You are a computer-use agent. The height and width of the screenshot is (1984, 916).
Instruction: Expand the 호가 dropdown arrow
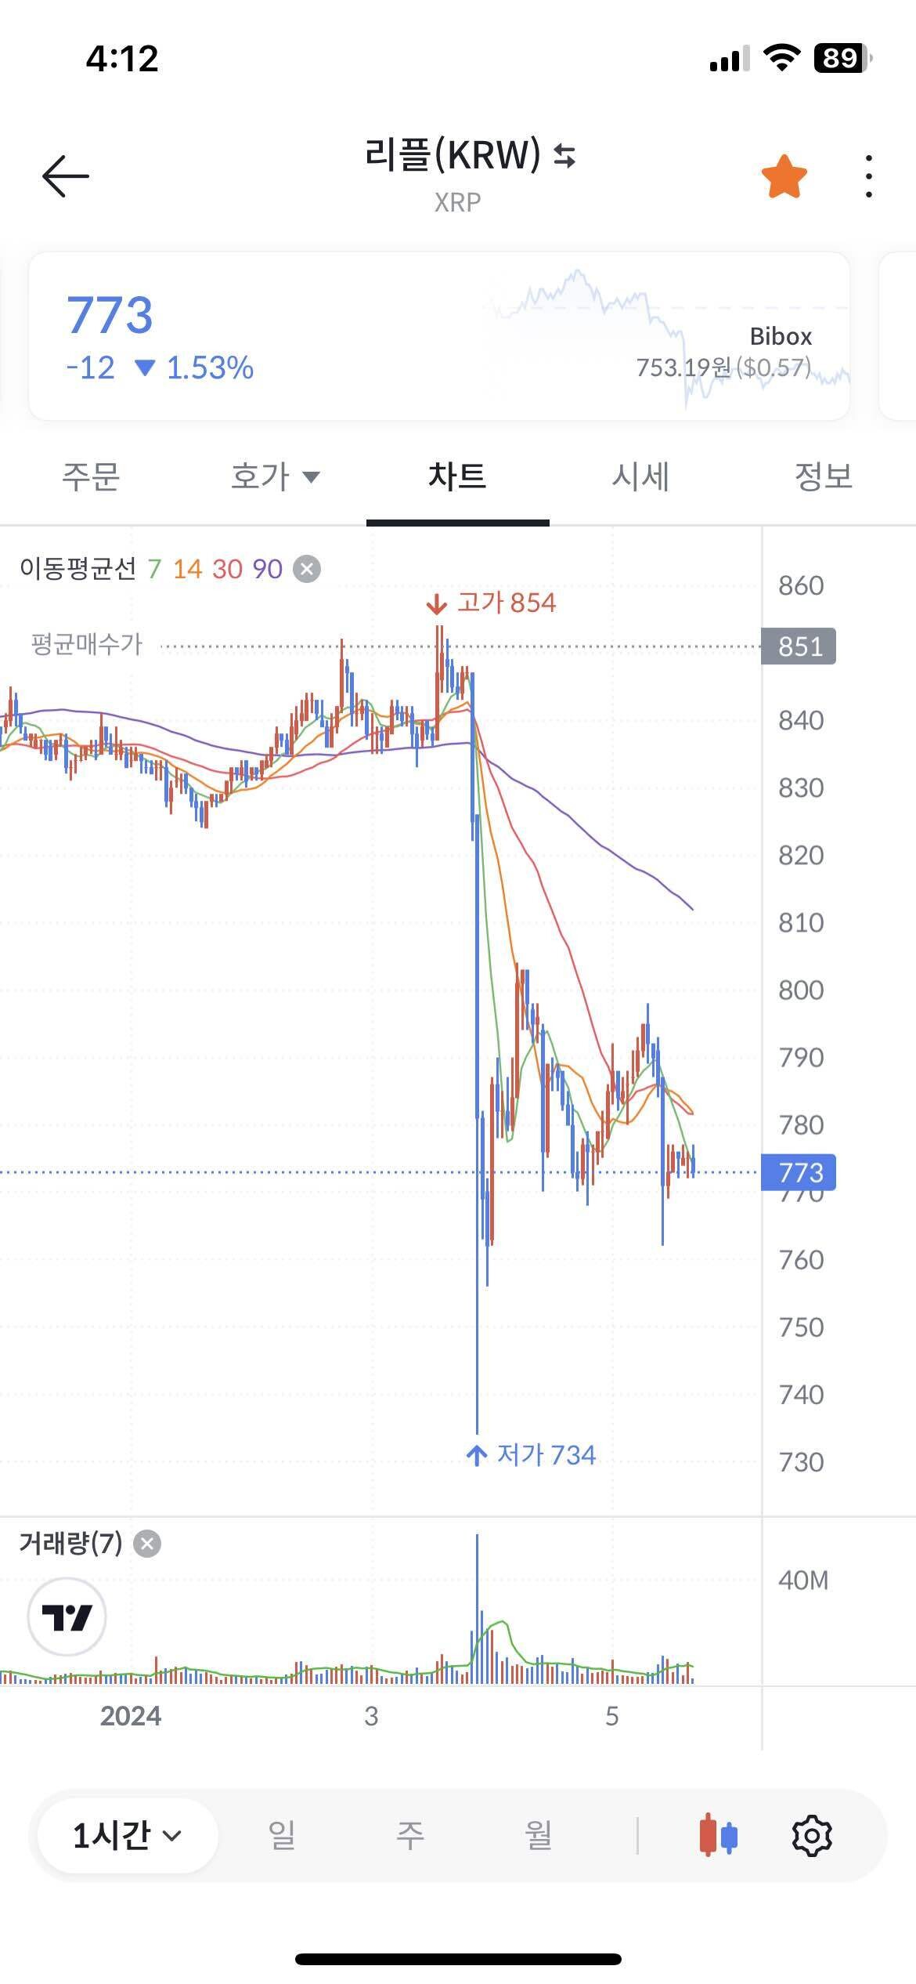(313, 478)
